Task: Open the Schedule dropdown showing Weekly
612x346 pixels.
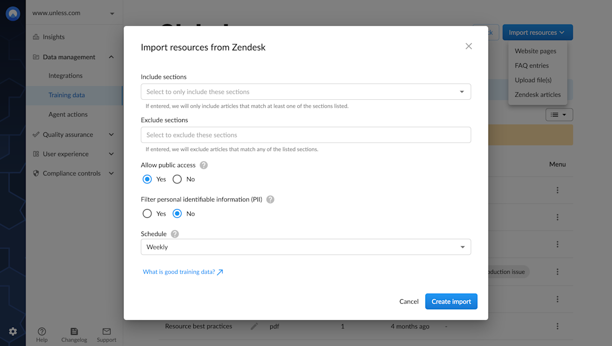Action: [x=305, y=247]
